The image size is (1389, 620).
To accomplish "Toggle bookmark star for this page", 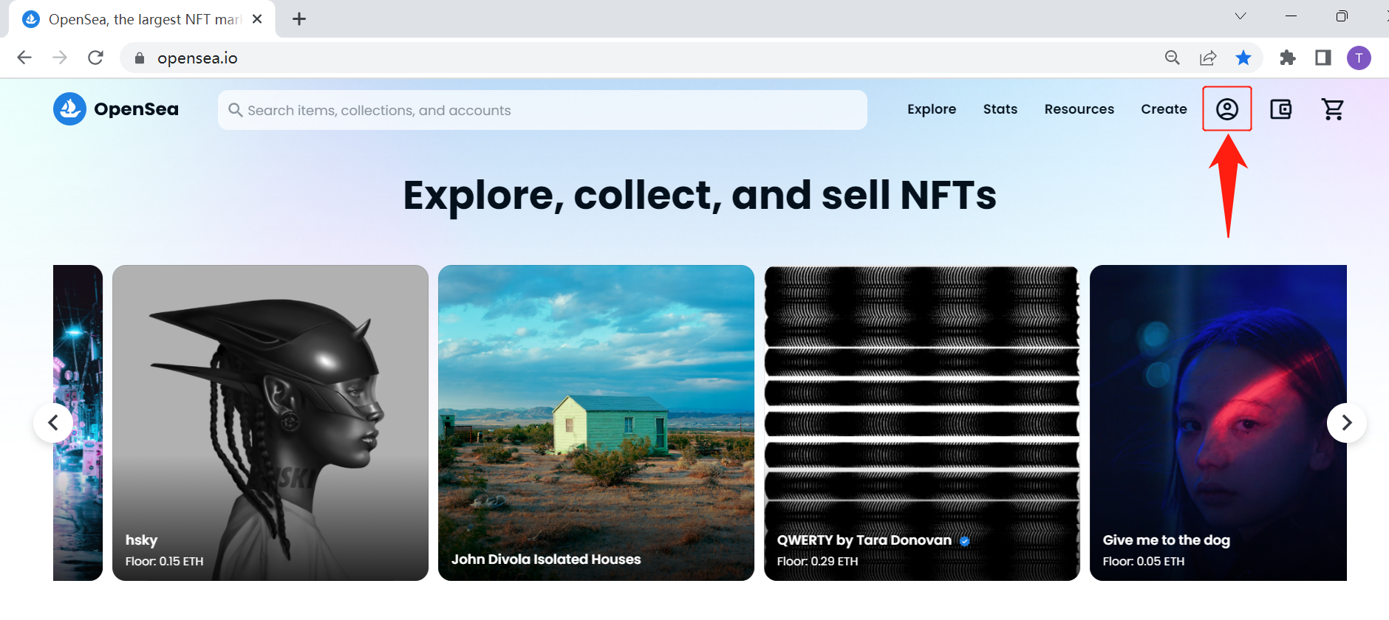I will coord(1243,58).
